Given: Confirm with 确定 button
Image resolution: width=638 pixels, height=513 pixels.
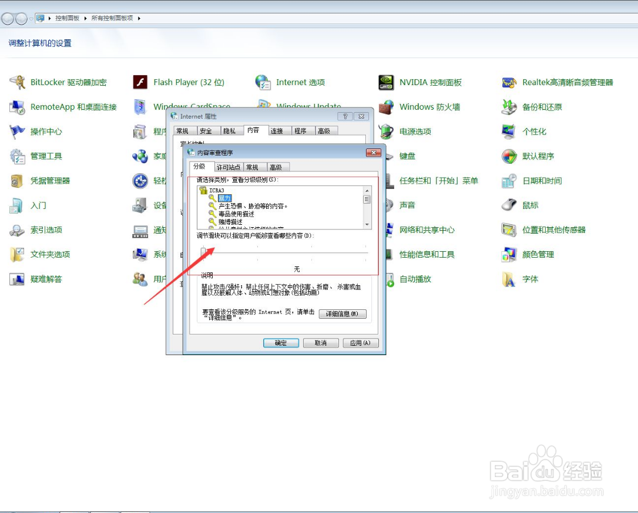Looking at the screenshot, I should (281, 343).
